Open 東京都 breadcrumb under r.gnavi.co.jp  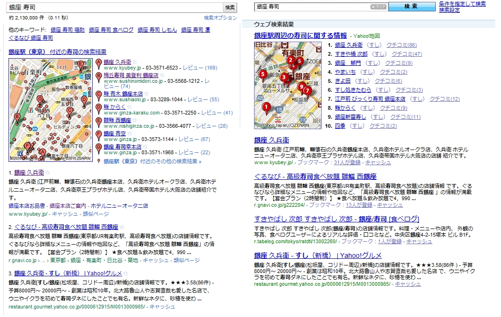click(x=58, y=260)
